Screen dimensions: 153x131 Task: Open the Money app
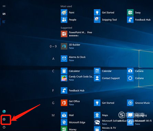[69, 129]
